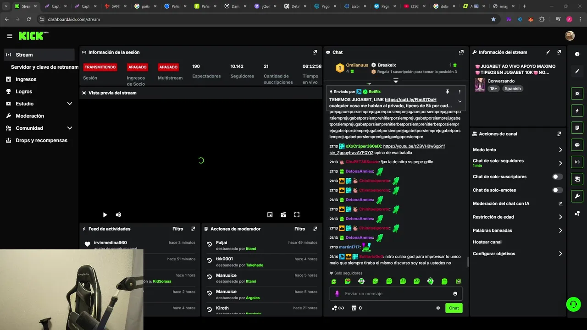Open the cutt.ly link in pinned message
The width and height of the screenshot is (587, 330).
coord(410,99)
